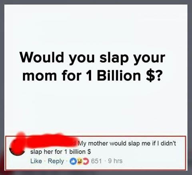Click the word 'Billion' in the headline
This screenshot has height=175, width=192.
[x=119, y=75]
